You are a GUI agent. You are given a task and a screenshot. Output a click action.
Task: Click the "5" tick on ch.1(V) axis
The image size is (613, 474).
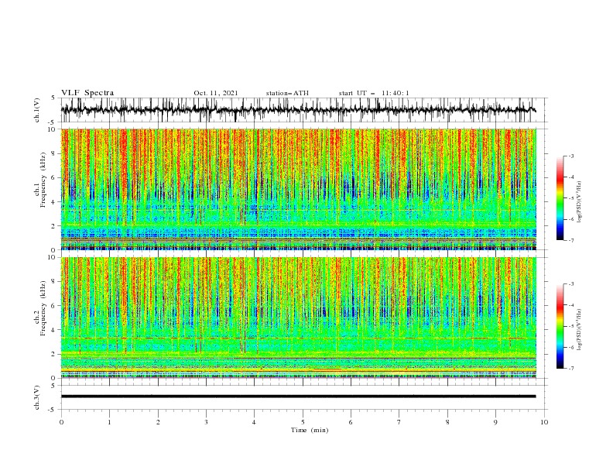[x=53, y=98]
